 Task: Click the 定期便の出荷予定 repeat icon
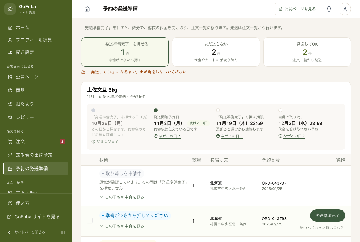pos(10,155)
